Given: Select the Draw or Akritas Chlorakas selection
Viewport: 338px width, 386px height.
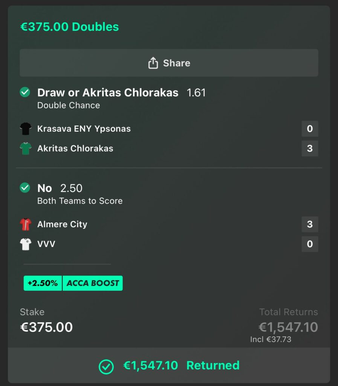Looking at the screenshot, I should click(x=108, y=93).
